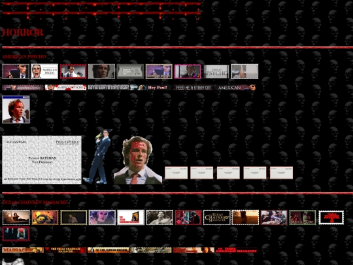Open the dark olive-bordered Chainsaw stamp

click(74, 217)
